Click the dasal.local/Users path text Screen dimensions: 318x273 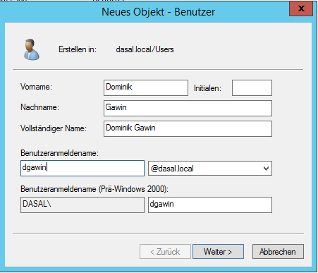[145, 49]
